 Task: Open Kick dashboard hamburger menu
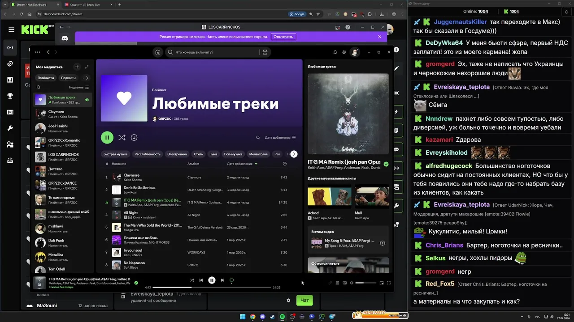11,30
